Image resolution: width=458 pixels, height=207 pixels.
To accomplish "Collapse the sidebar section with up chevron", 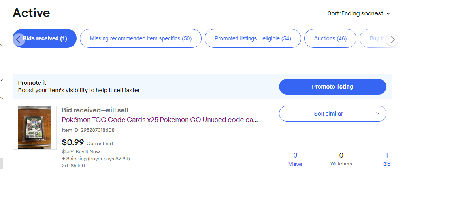I will [2, 98].
